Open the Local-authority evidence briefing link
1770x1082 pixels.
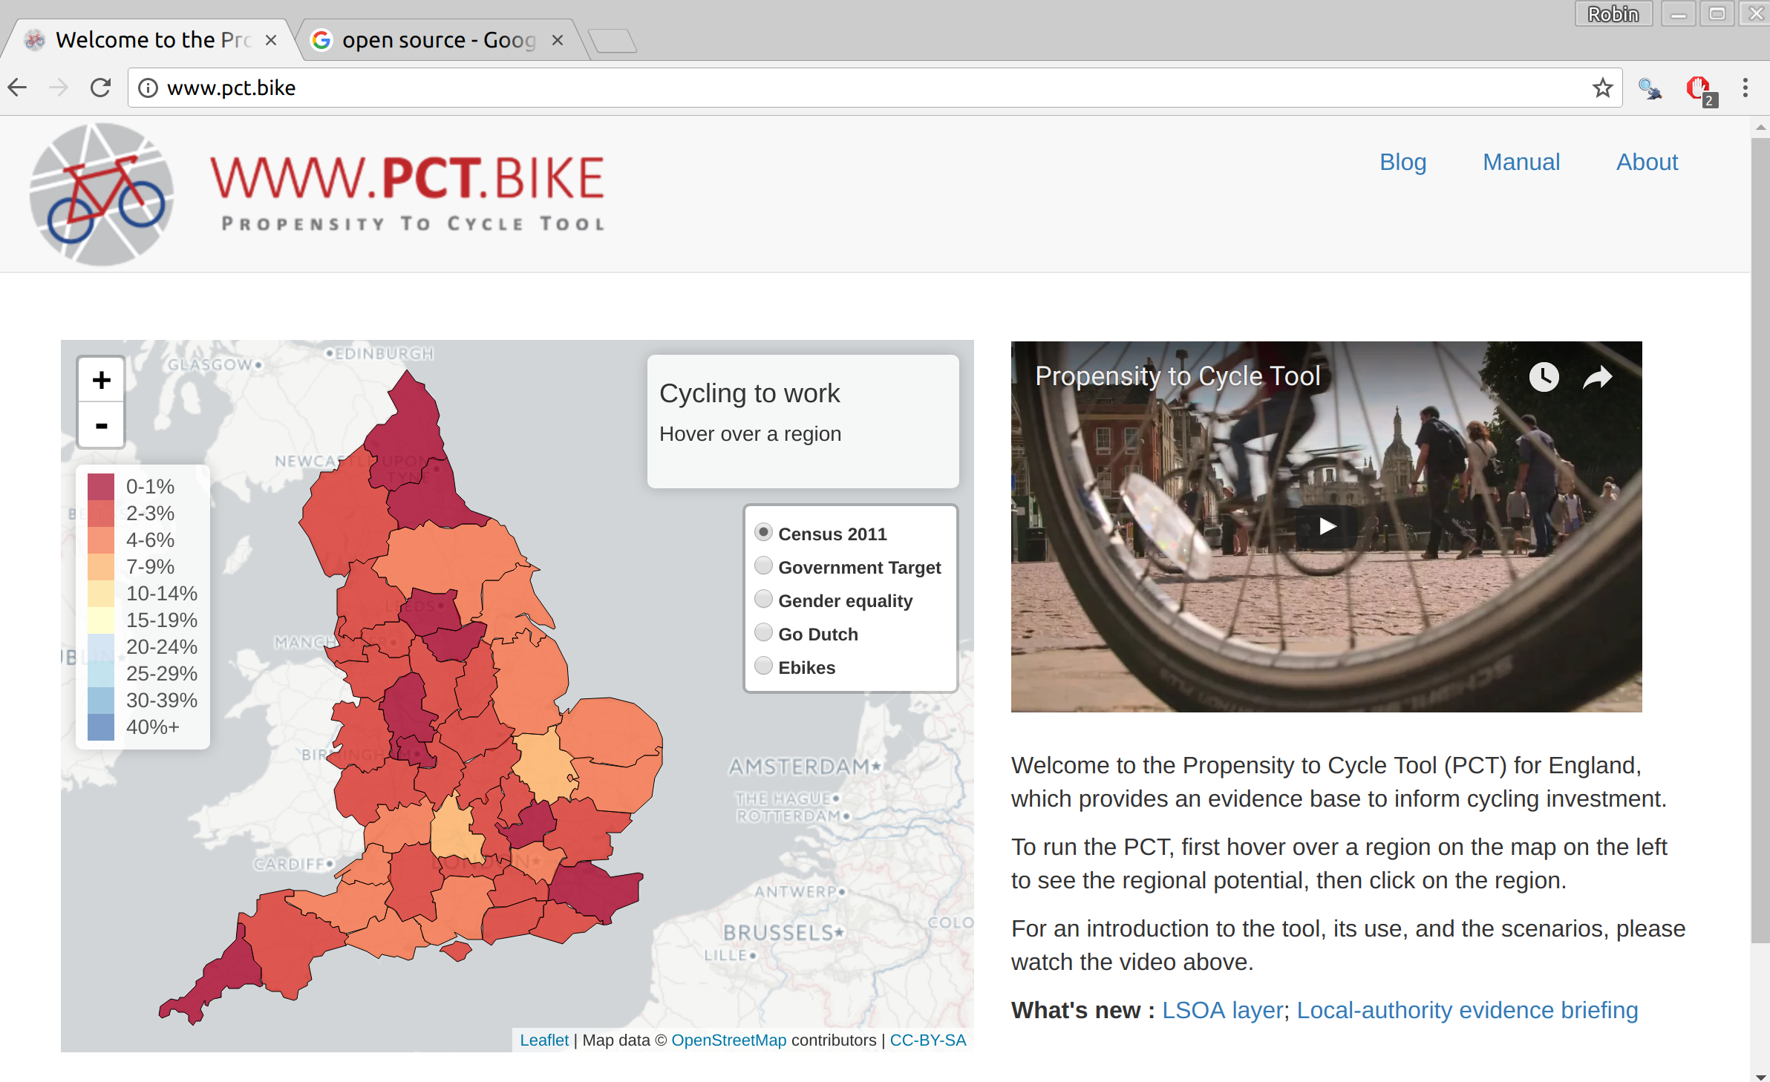pyautogui.click(x=1467, y=1010)
